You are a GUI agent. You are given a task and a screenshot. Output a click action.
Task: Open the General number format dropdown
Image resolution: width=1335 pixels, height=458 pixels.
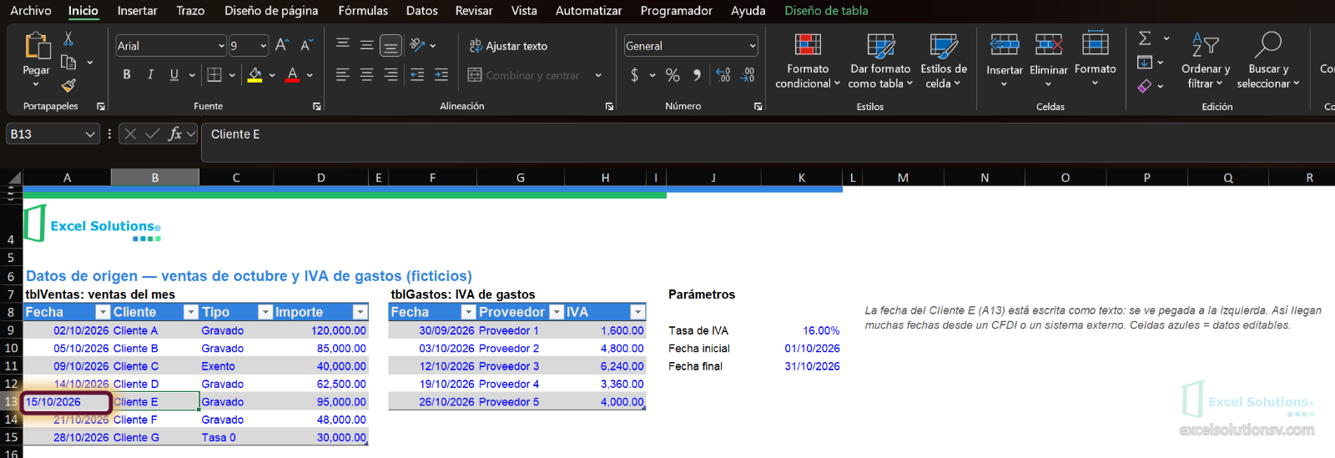click(x=753, y=46)
